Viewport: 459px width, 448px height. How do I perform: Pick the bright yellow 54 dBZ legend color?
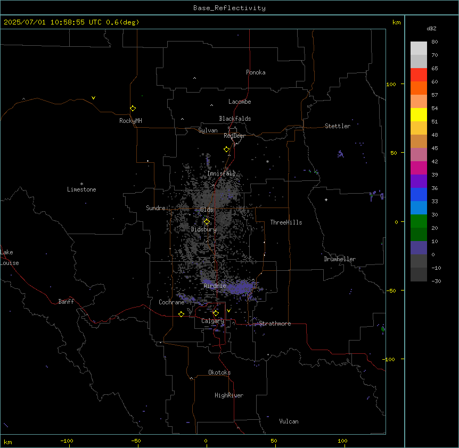419,114
